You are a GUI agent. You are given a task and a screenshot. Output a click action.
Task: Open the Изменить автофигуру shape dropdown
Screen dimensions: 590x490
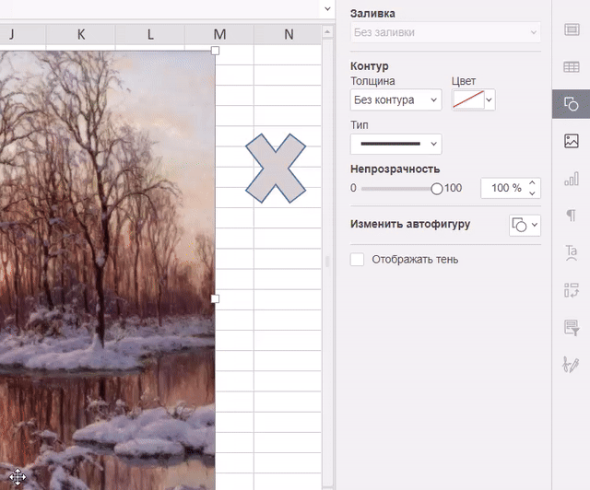point(525,226)
